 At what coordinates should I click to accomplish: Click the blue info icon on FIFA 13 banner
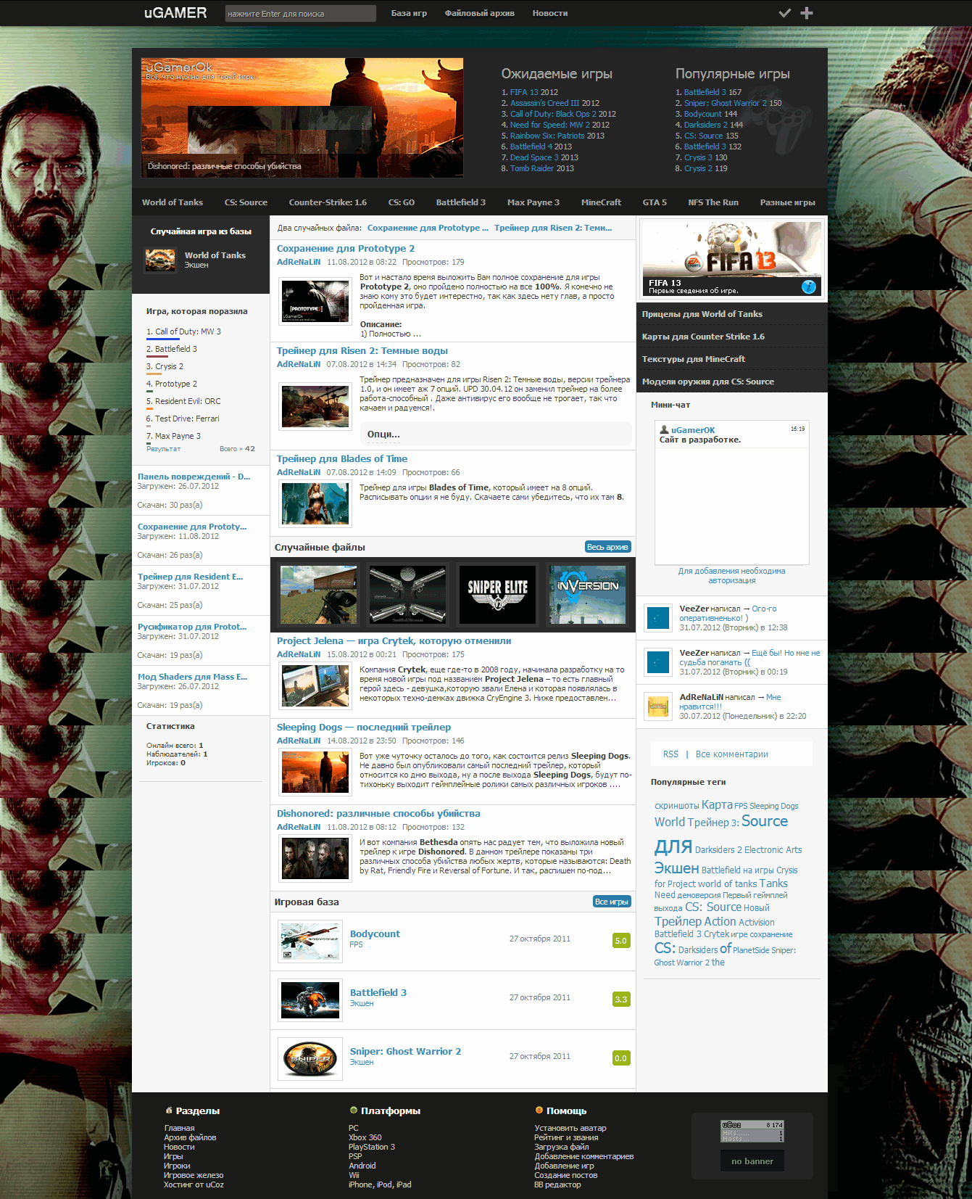tap(809, 287)
